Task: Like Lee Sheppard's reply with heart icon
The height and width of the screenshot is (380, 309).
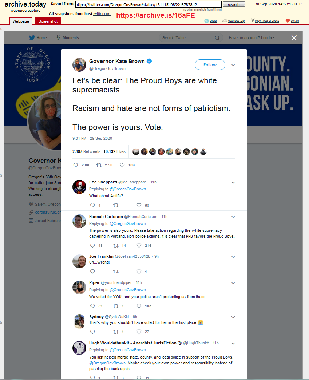Action: (139, 205)
